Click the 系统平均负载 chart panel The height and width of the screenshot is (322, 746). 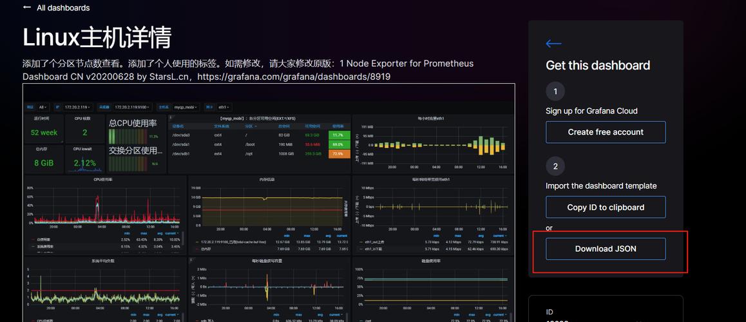[105, 289]
